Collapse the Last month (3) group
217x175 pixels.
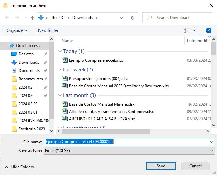(60, 95)
